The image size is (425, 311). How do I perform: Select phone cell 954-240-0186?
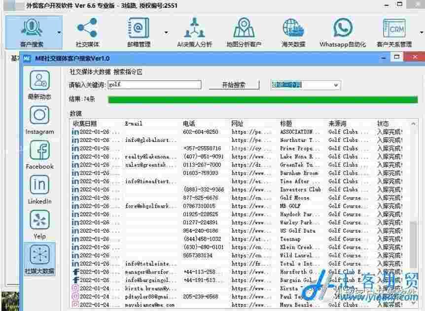pos(201,231)
